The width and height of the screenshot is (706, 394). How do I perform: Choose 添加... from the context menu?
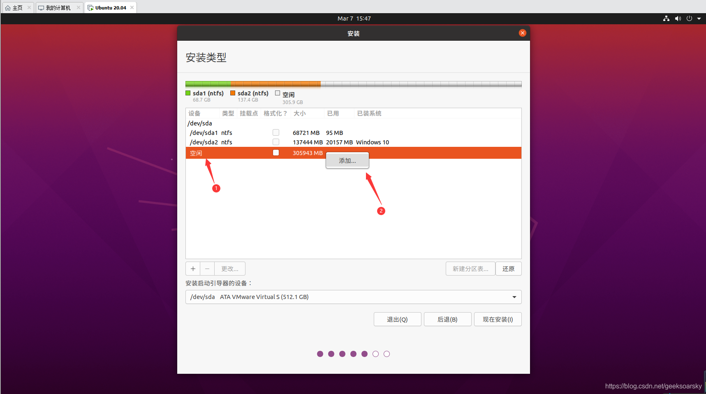pyautogui.click(x=347, y=160)
